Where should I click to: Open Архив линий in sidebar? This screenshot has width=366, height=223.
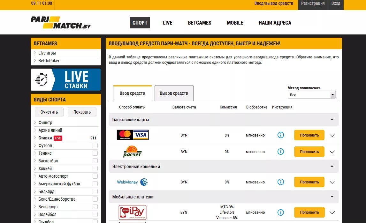tap(50, 130)
